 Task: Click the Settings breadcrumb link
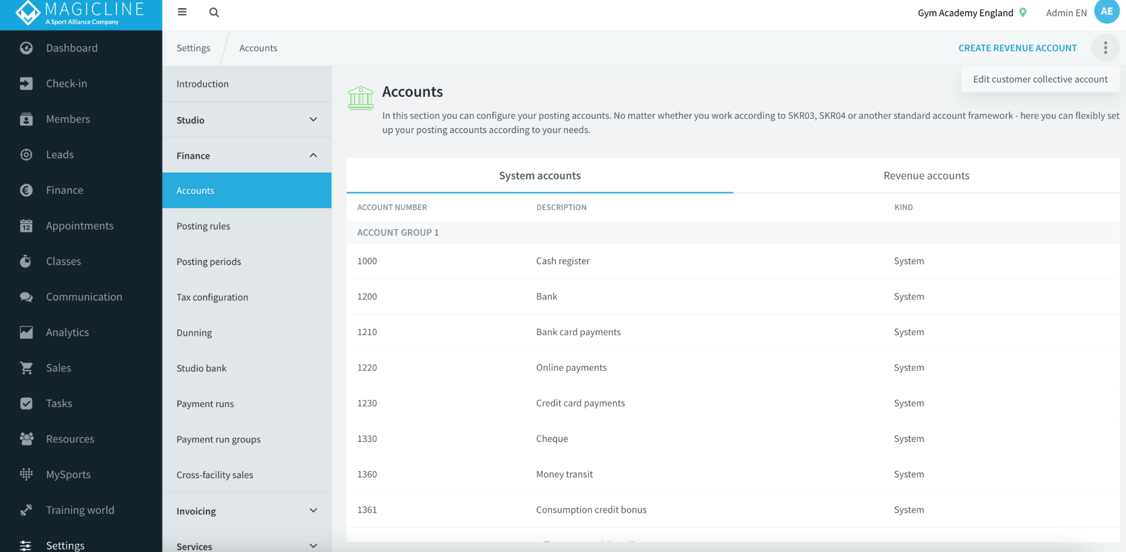[193, 48]
